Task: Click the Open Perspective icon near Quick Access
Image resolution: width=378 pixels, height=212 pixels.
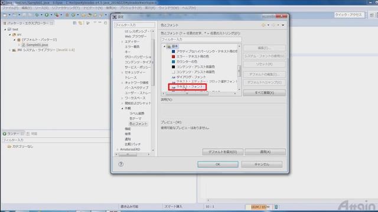Action: 372,15
